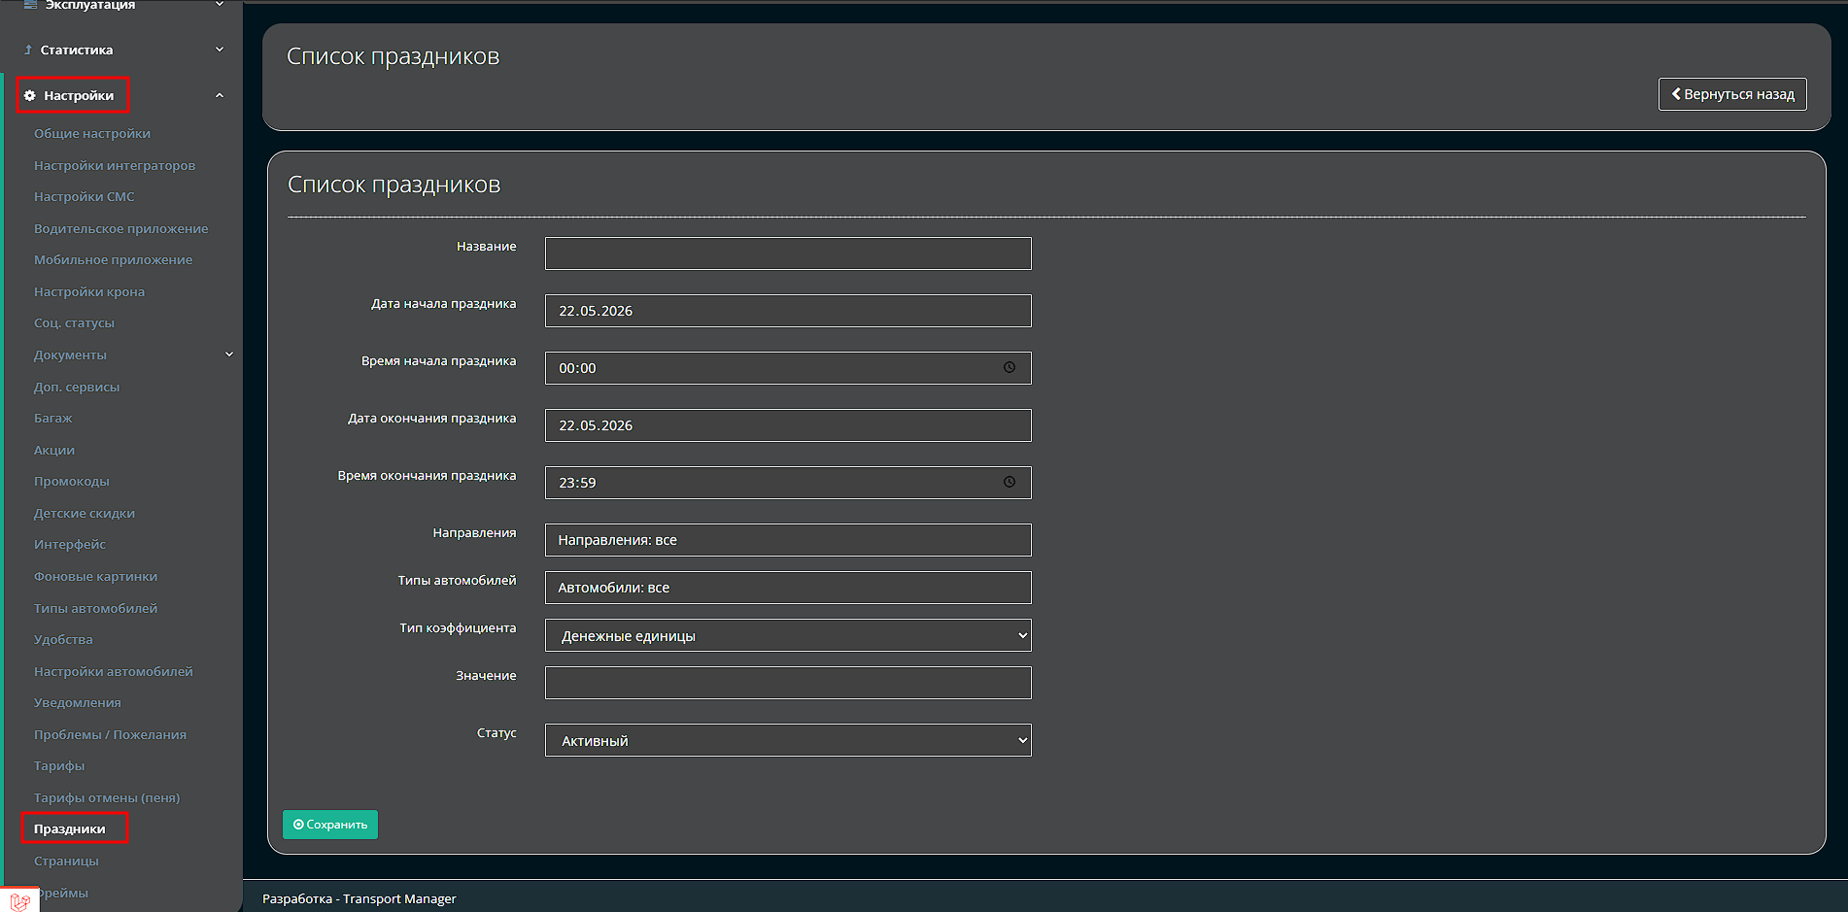Open Детские скидки menu item
Viewport: 1848px width, 912px height.
(x=85, y=513)
